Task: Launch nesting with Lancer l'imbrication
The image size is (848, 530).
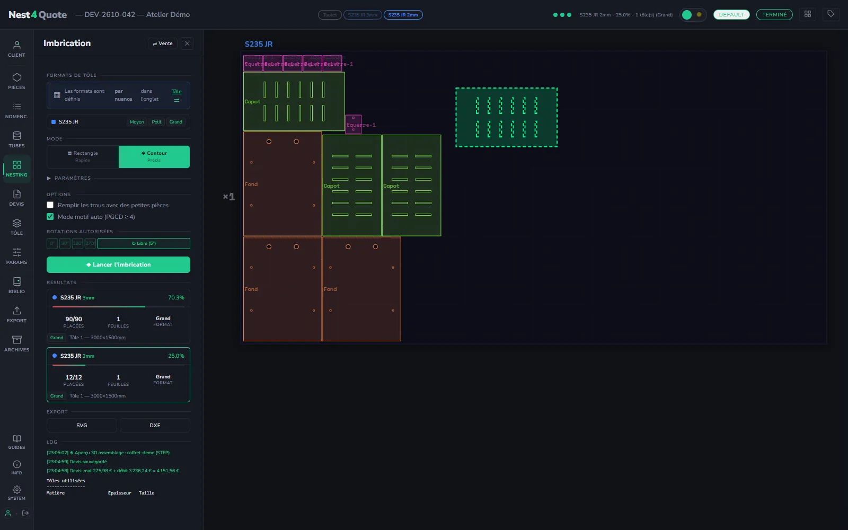Action: click(x=118, y=265)
